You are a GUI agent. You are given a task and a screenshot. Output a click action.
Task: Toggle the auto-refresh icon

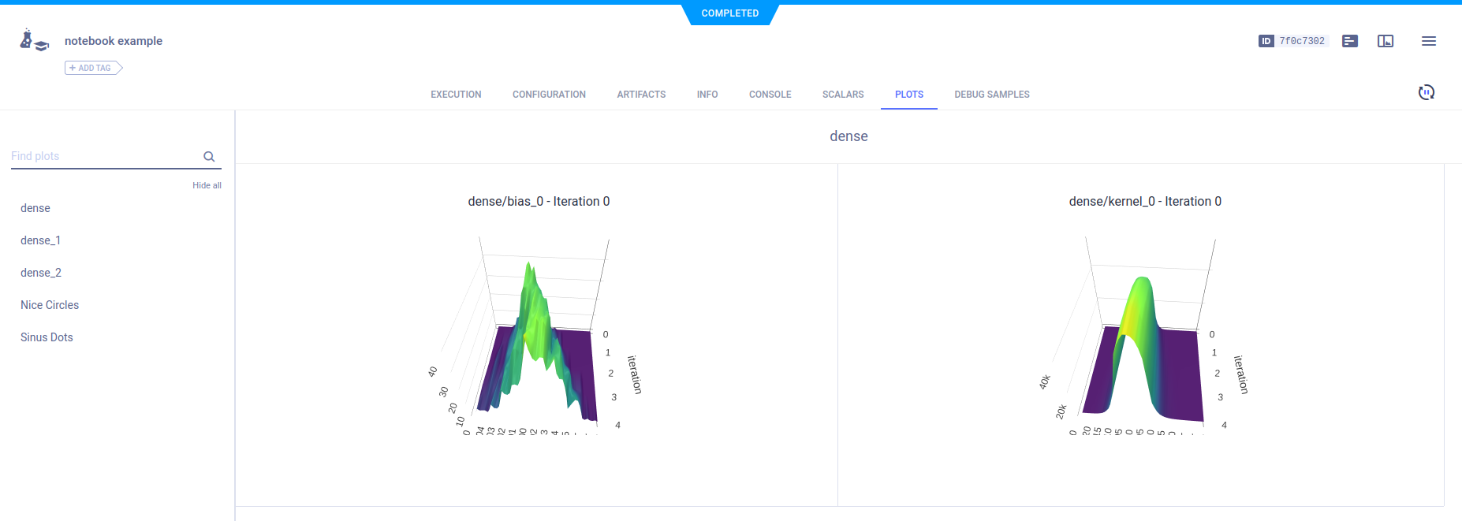[x=1426, y=93]
